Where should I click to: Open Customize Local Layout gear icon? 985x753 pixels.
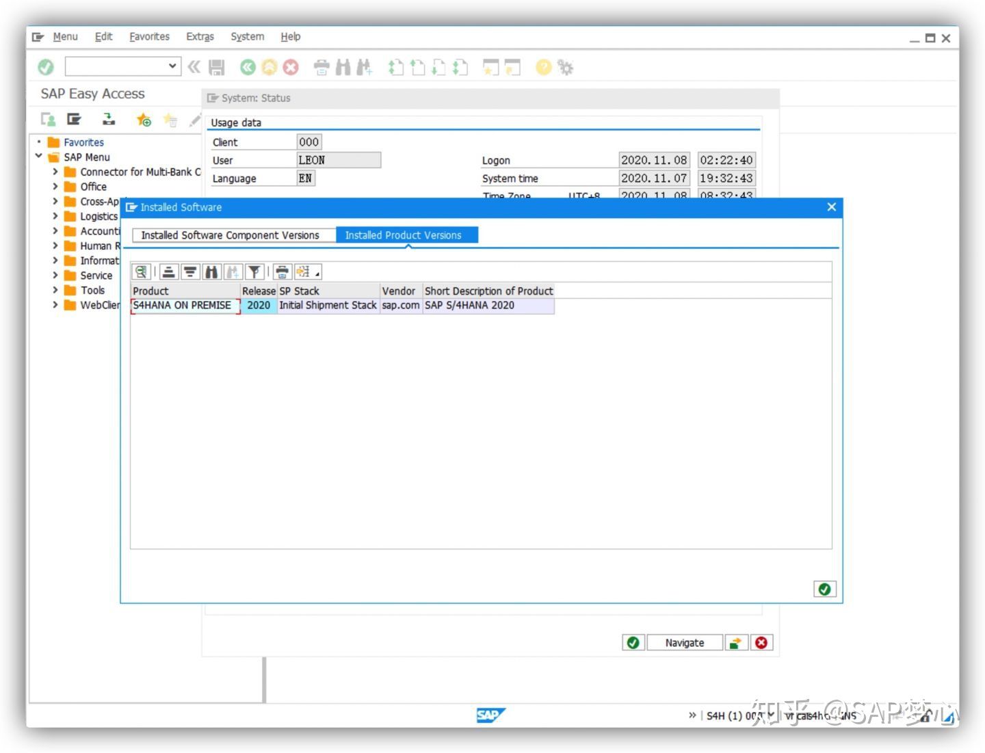565,67
